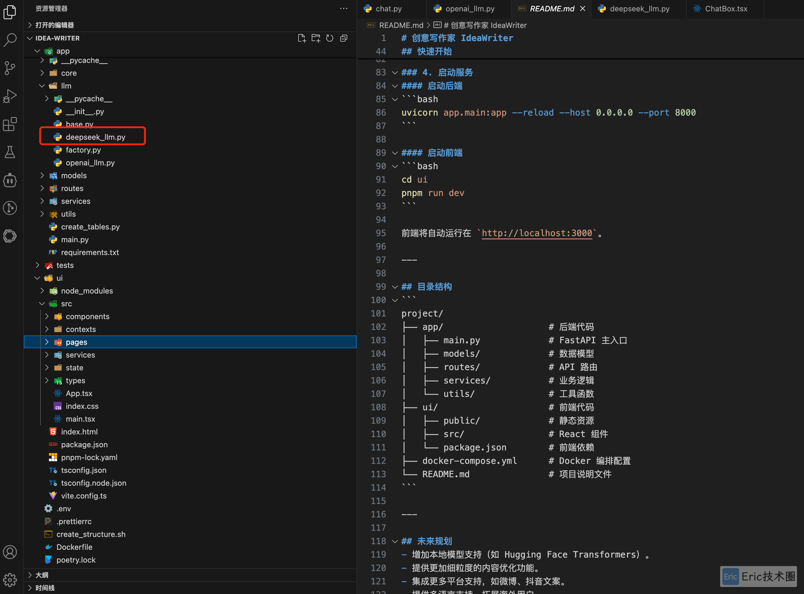The image size is (804, 594).
Task: Open the Extensions view
Action: click(10, 124)
